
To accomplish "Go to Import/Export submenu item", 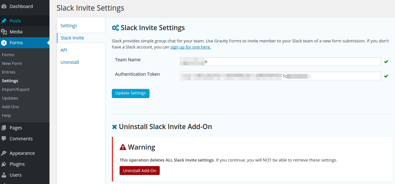I will point(16,89).
